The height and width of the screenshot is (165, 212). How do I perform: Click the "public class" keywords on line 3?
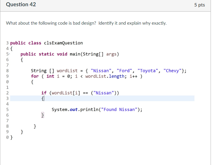tap(26, 43)
